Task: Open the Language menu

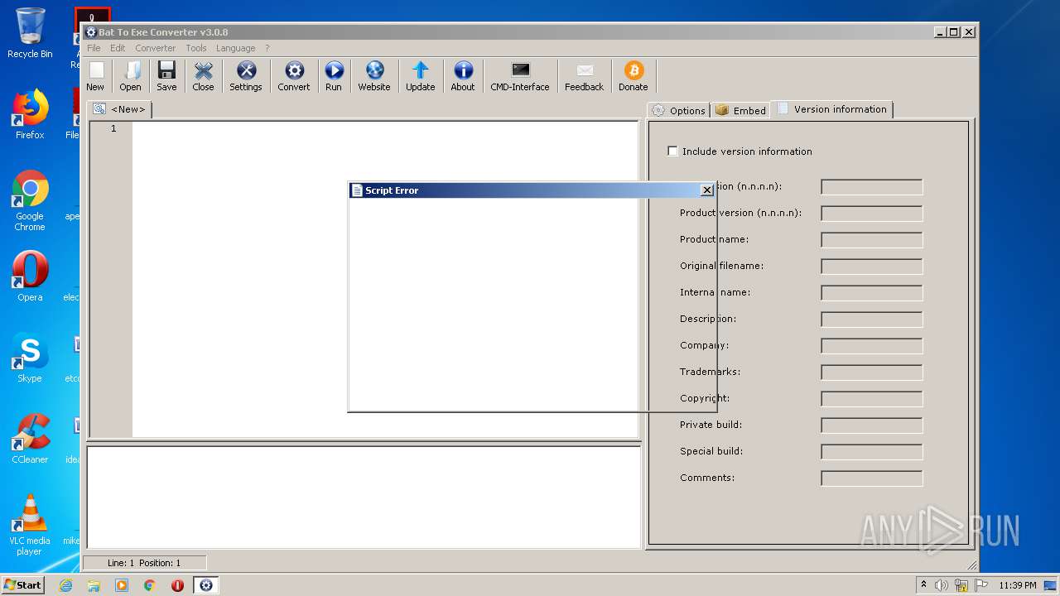Action: point(236,48)
